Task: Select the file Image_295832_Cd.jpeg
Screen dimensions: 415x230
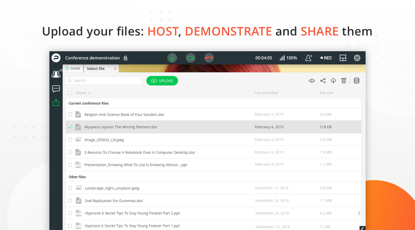Action: [x=104, y=140]
